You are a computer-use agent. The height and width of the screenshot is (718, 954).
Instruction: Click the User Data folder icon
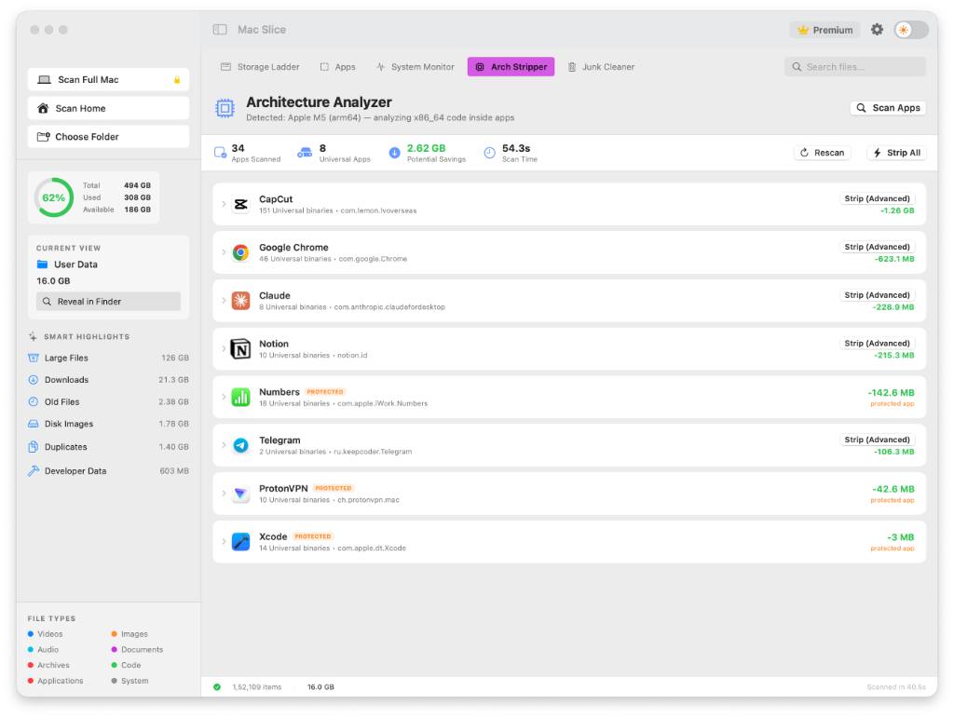tap(42, 264)
